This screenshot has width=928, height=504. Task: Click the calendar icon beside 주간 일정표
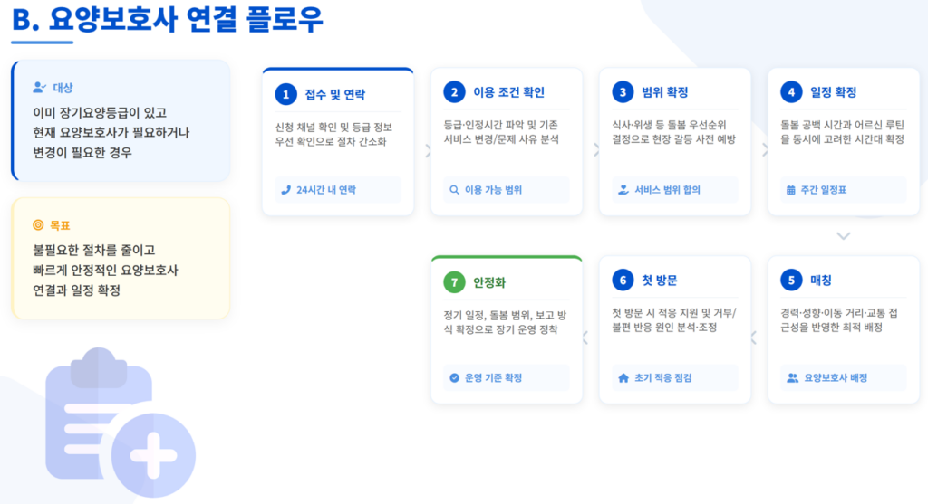point(791,190)
